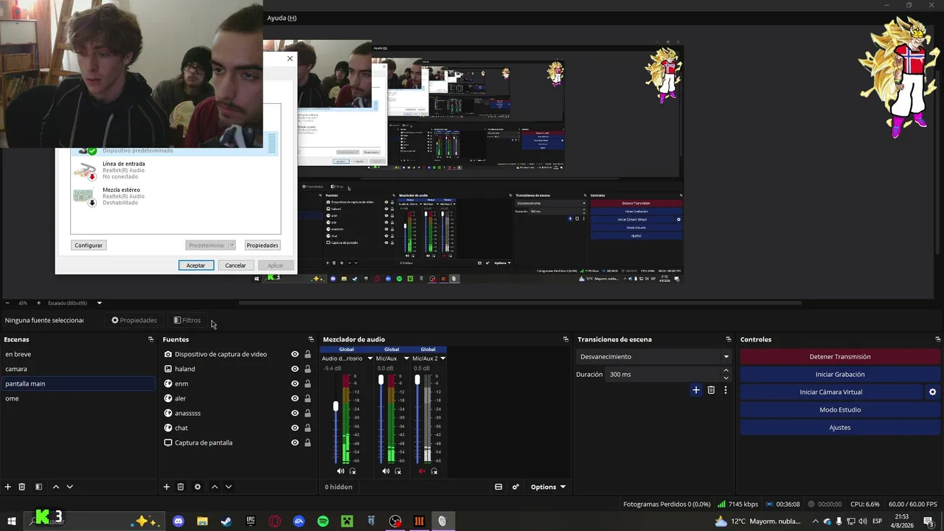Open the Mic/Aux 2 channel dropdown arrow
The image size is (944, 531).
443,358
